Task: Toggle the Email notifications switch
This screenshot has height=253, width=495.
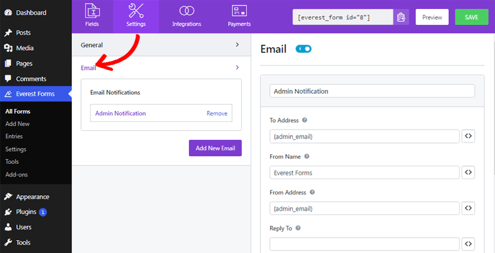Action: pos(303,49)
